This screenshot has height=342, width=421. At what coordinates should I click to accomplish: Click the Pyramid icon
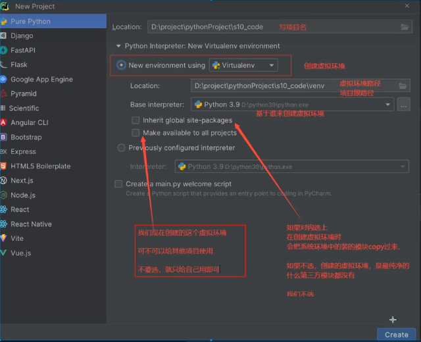[x=3, y=93]
